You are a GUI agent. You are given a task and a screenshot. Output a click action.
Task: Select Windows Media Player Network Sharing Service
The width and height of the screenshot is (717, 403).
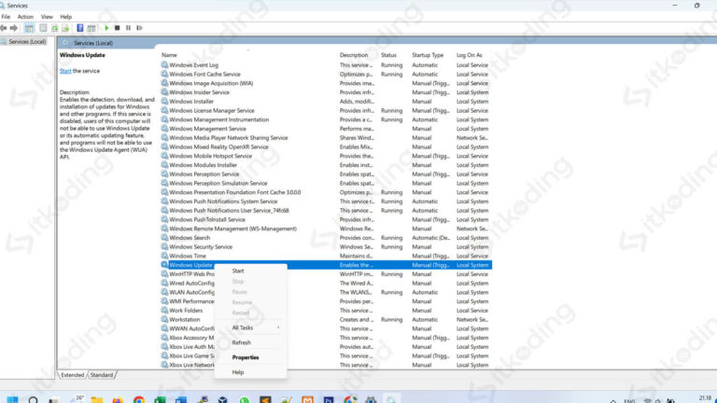tap(326, 137)
